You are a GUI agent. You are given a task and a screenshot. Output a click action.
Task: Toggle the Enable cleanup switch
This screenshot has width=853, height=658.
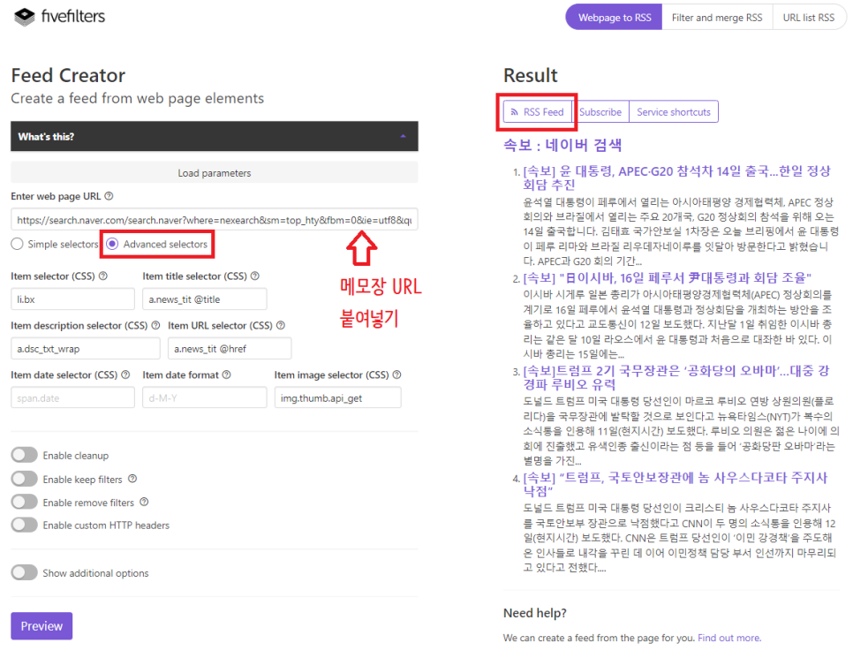tap(25, 455)
